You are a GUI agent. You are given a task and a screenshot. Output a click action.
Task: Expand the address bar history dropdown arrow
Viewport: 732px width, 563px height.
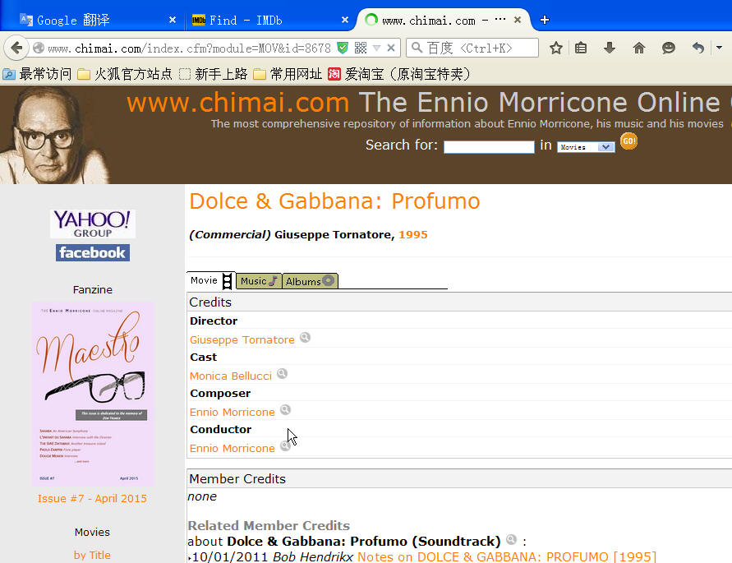377,48
